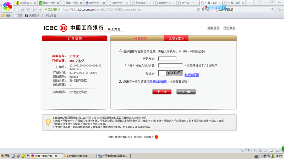Click the browser back arrow
284x159 pixels.
[x=17, y=10]
